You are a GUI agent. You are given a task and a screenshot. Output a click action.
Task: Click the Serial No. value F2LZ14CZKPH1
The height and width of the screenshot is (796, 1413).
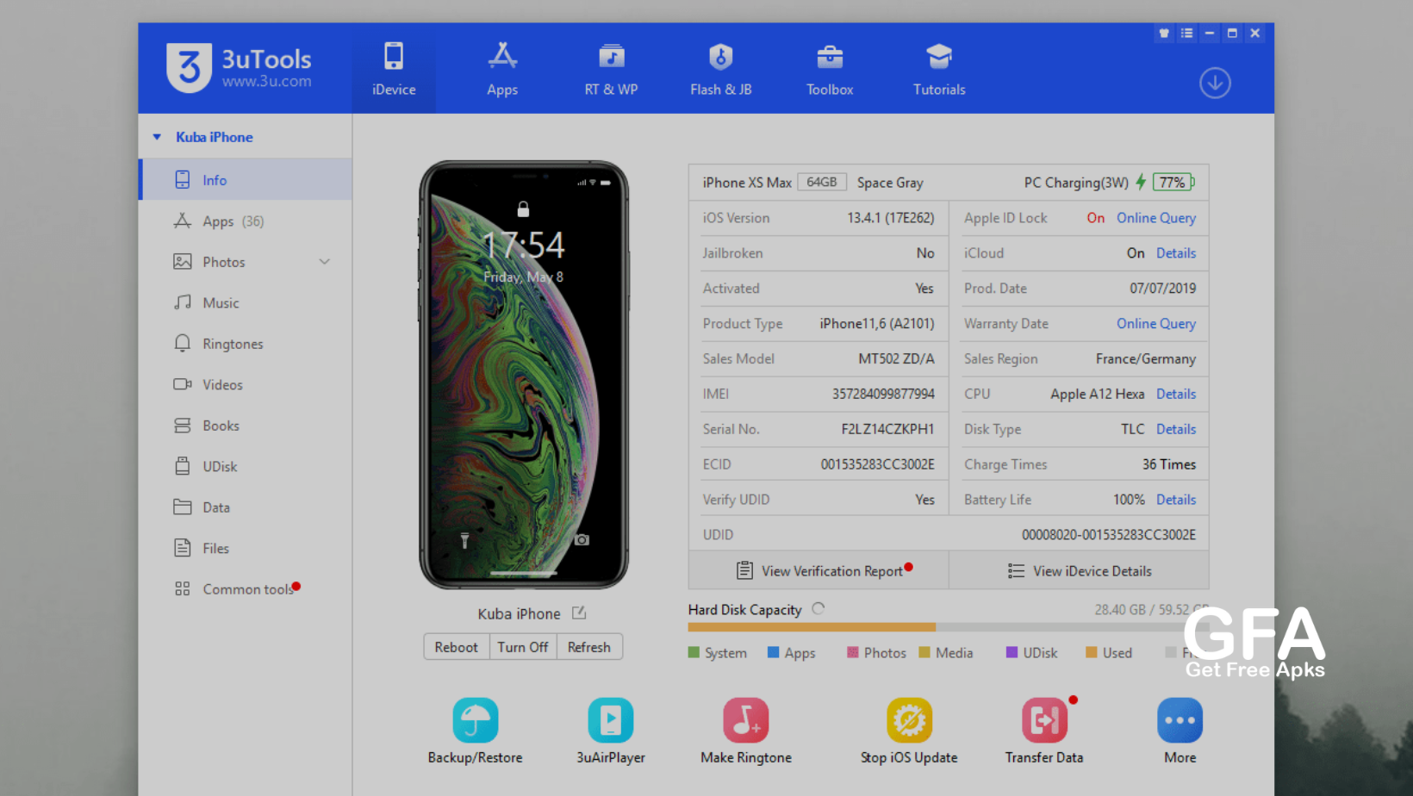pyautogui.click(x=887, y=429)
